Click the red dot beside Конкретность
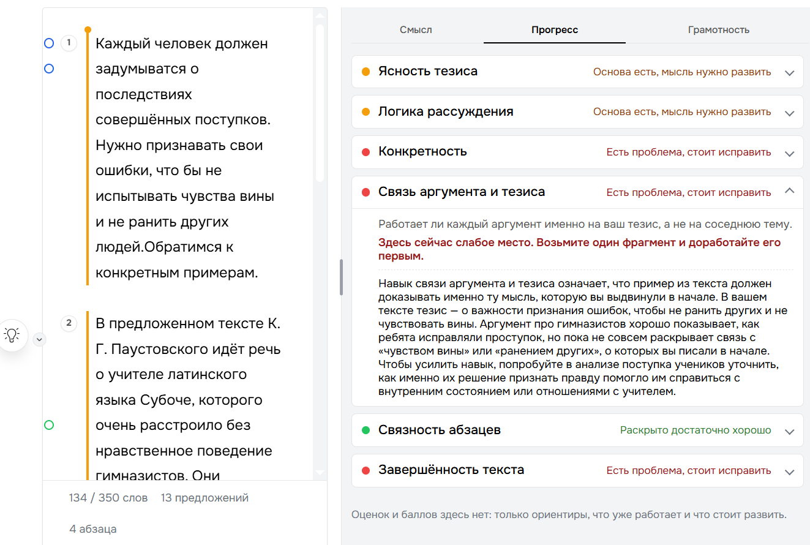The image size is (810, 545). point(366,152)
